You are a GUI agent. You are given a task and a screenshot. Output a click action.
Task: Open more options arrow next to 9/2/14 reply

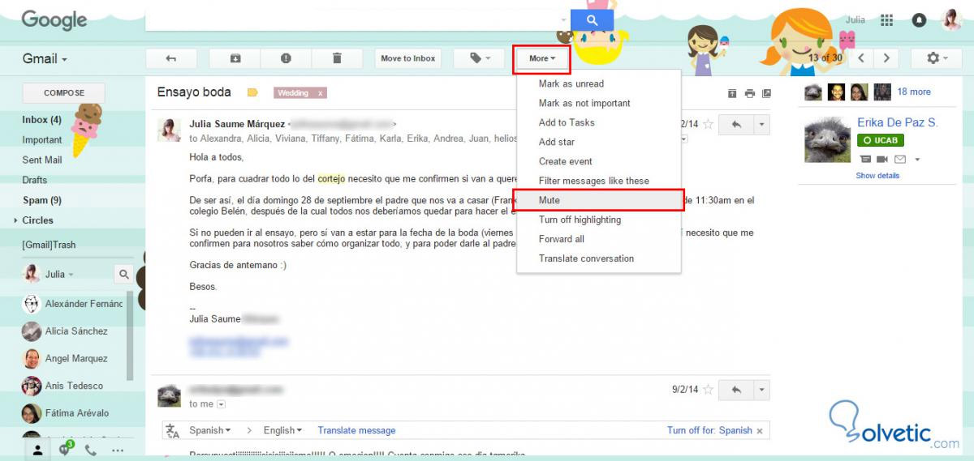coord(761,390)
